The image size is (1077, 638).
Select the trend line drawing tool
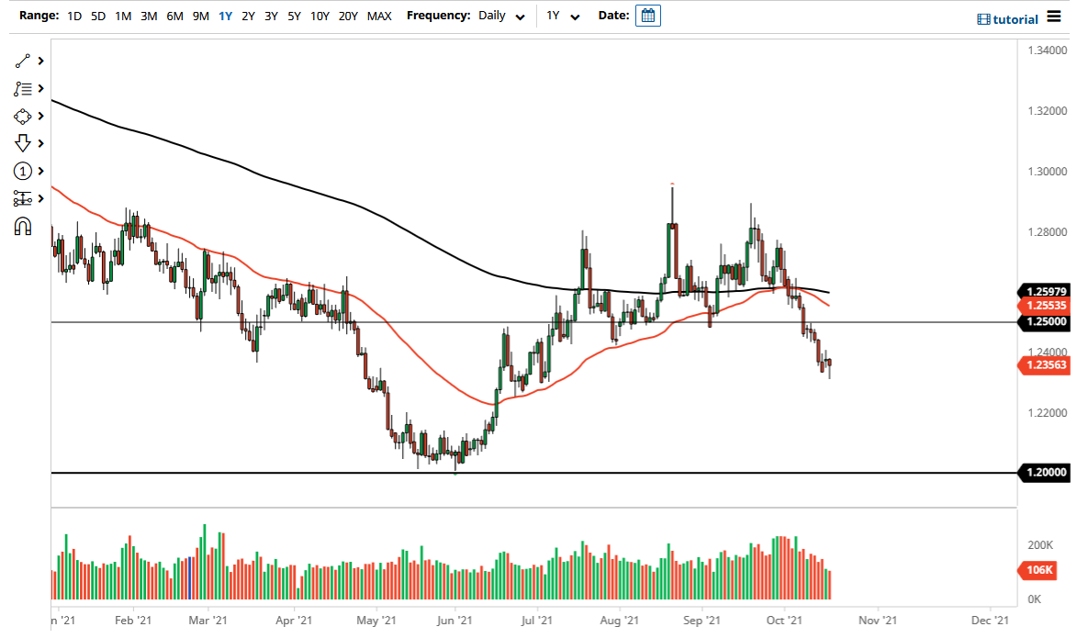click(25, 61)
